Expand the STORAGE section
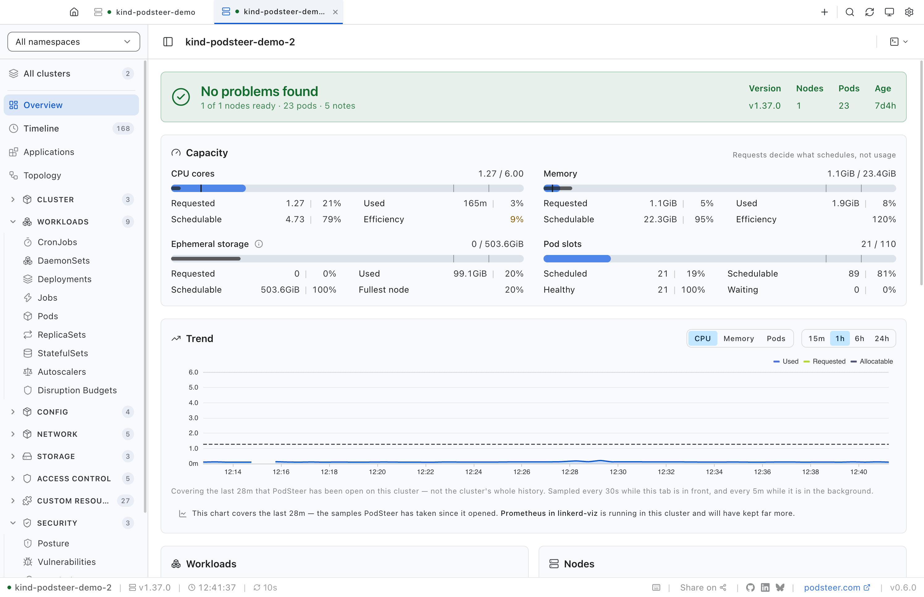This screenshot has width=924, height=597. pos(71,456)
